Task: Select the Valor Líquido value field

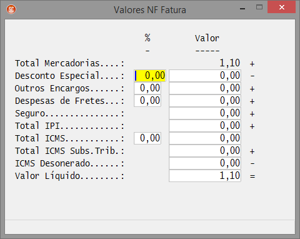Action: point(205,176)
